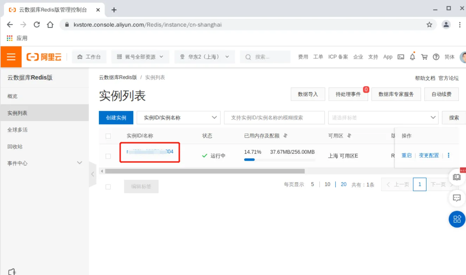The image size is (466, 275).
Task: Open the 账号全部资源 dropdown
Action: tap(140, 57)
